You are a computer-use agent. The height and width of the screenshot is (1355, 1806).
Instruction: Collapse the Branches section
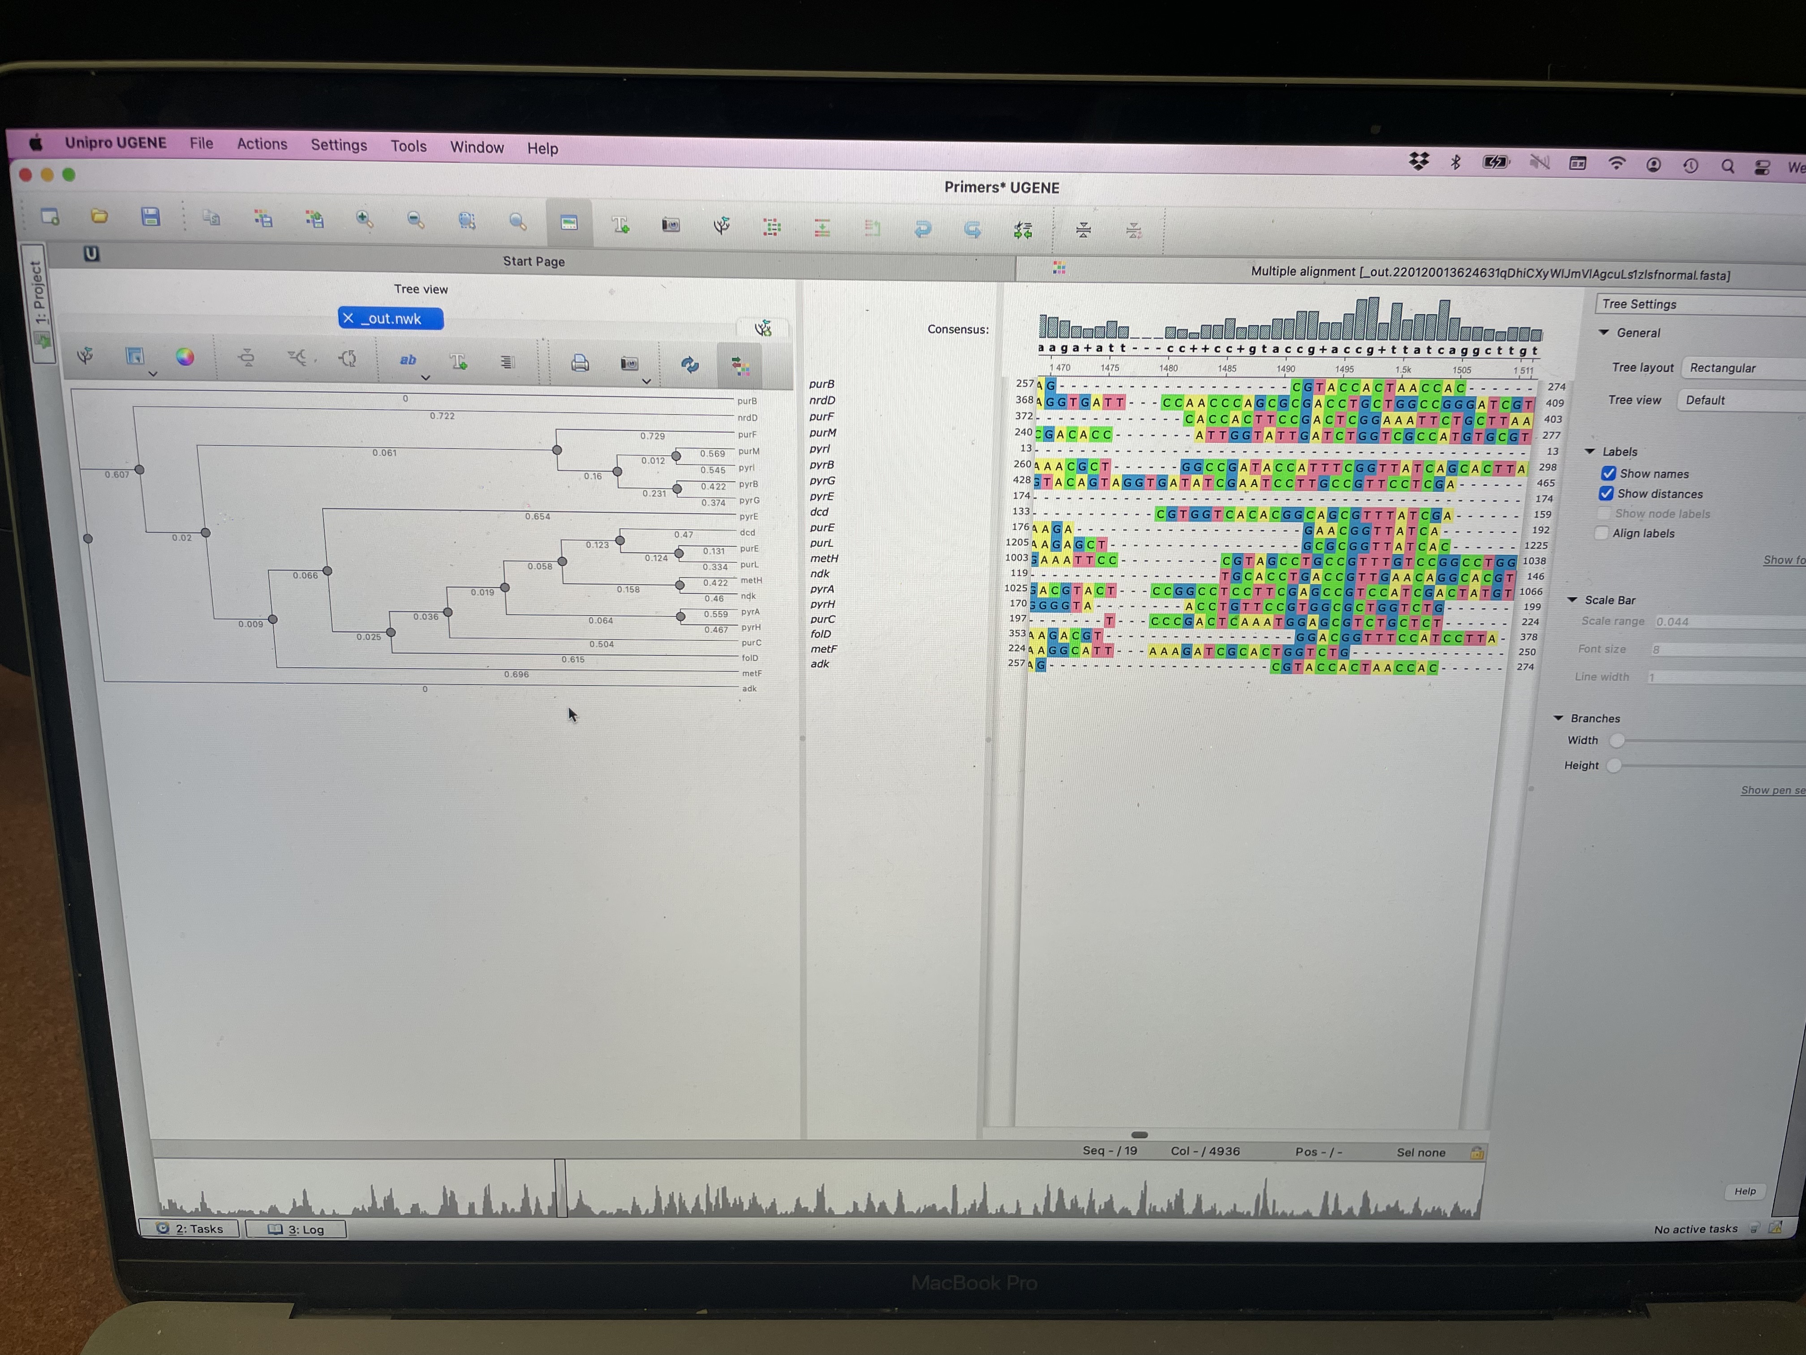coord(1558,718)
